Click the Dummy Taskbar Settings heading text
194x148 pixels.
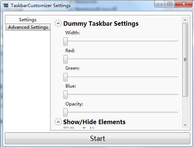click(x=101, y=23)
